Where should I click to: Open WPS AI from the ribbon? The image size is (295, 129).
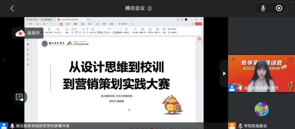pos(123,24)
